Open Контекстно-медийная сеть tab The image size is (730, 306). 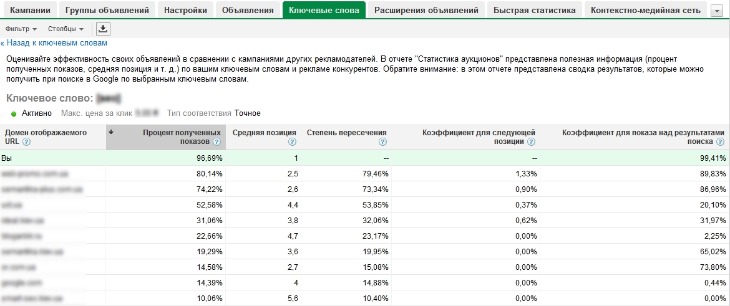[645, 10]
